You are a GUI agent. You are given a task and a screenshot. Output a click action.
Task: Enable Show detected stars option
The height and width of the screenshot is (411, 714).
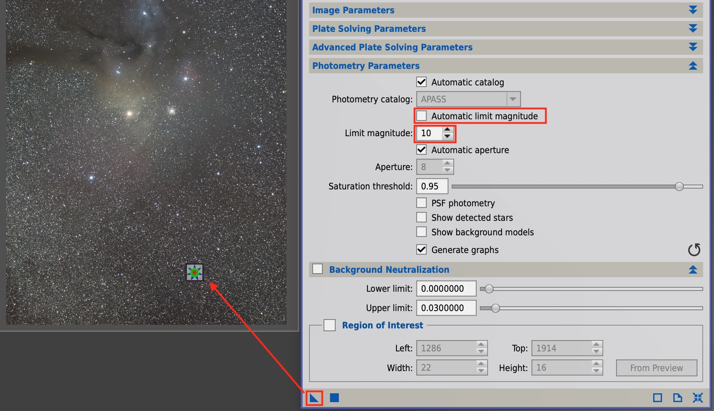pyautogui.click(x=421, y=218)
